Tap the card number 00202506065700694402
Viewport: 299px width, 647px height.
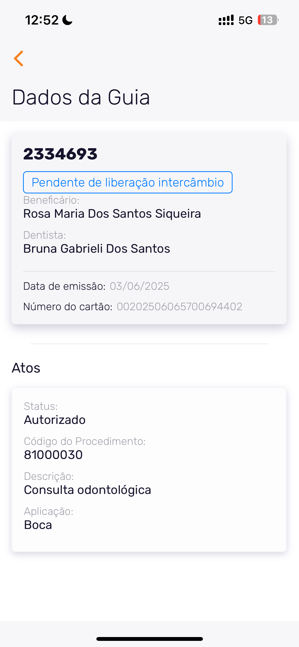(179, 307)
